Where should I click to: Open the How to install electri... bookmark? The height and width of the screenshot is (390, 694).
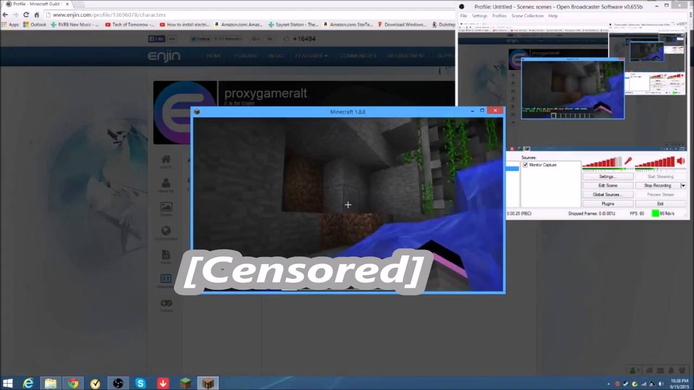click(184, 24)
